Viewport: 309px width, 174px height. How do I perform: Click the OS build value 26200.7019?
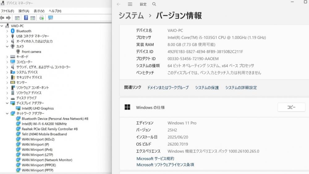[x=178, y=144]
